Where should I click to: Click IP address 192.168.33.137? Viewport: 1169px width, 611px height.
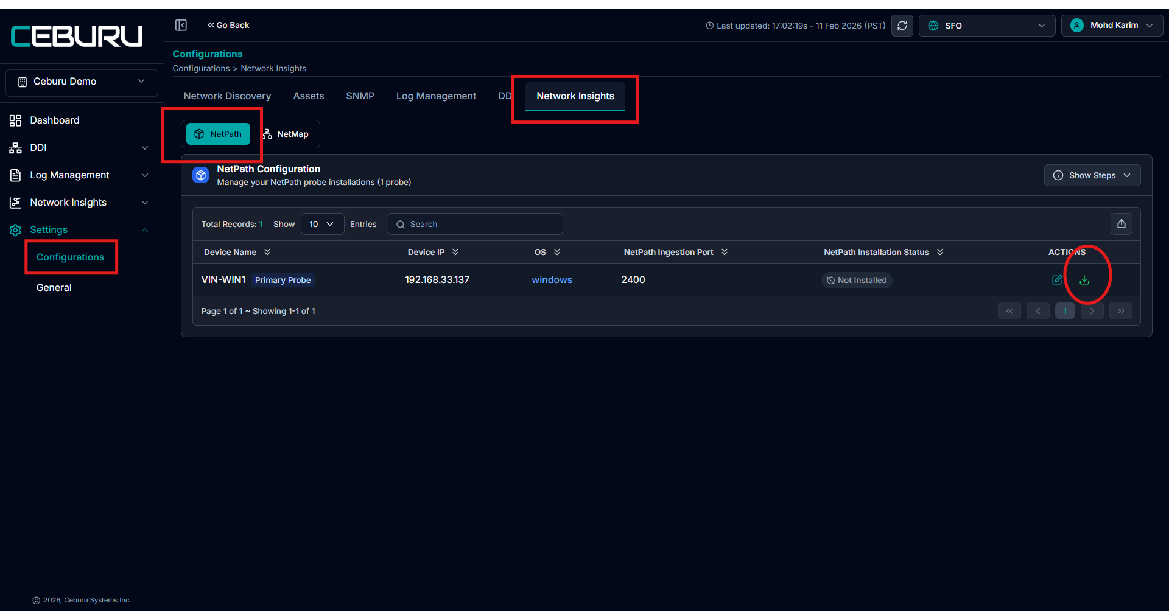click(x=437, y=280)
